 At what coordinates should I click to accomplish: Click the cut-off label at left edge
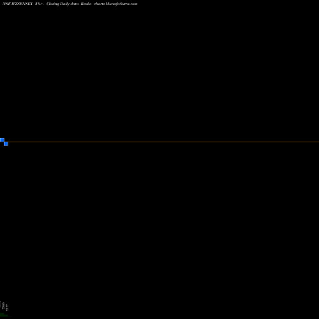pos(1,304)
